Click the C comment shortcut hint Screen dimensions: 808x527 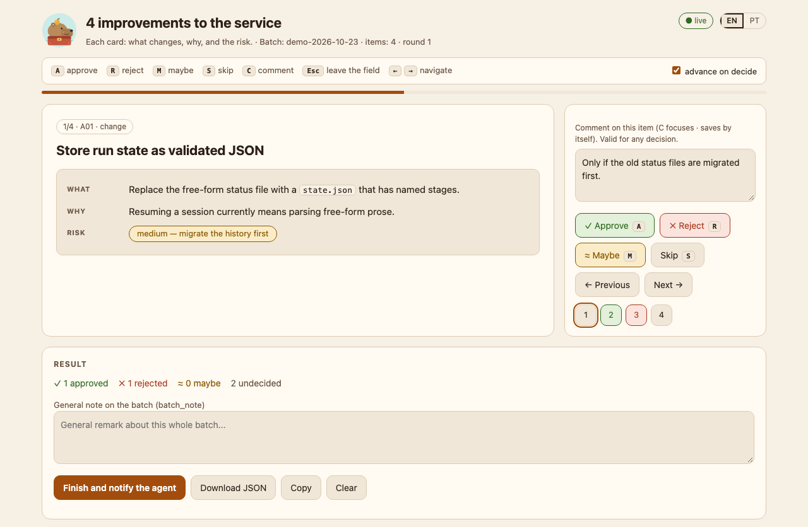pyautogui.click(x=268, y=71)
